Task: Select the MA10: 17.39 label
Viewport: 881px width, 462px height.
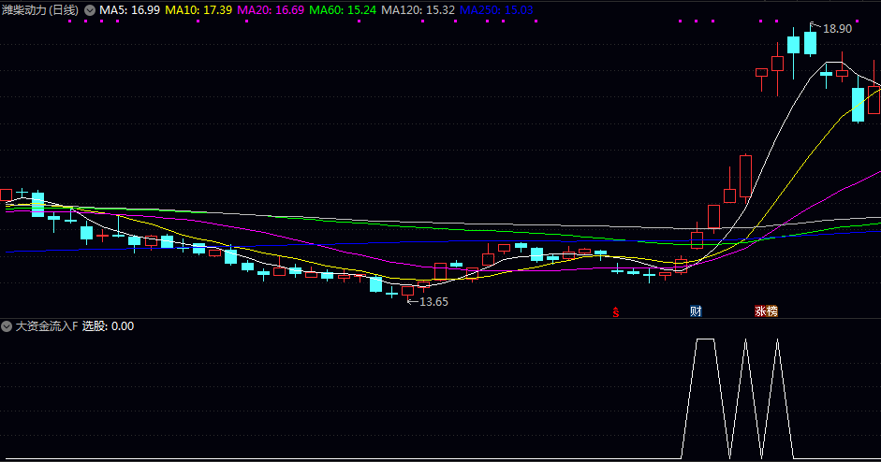Action: 198,10
